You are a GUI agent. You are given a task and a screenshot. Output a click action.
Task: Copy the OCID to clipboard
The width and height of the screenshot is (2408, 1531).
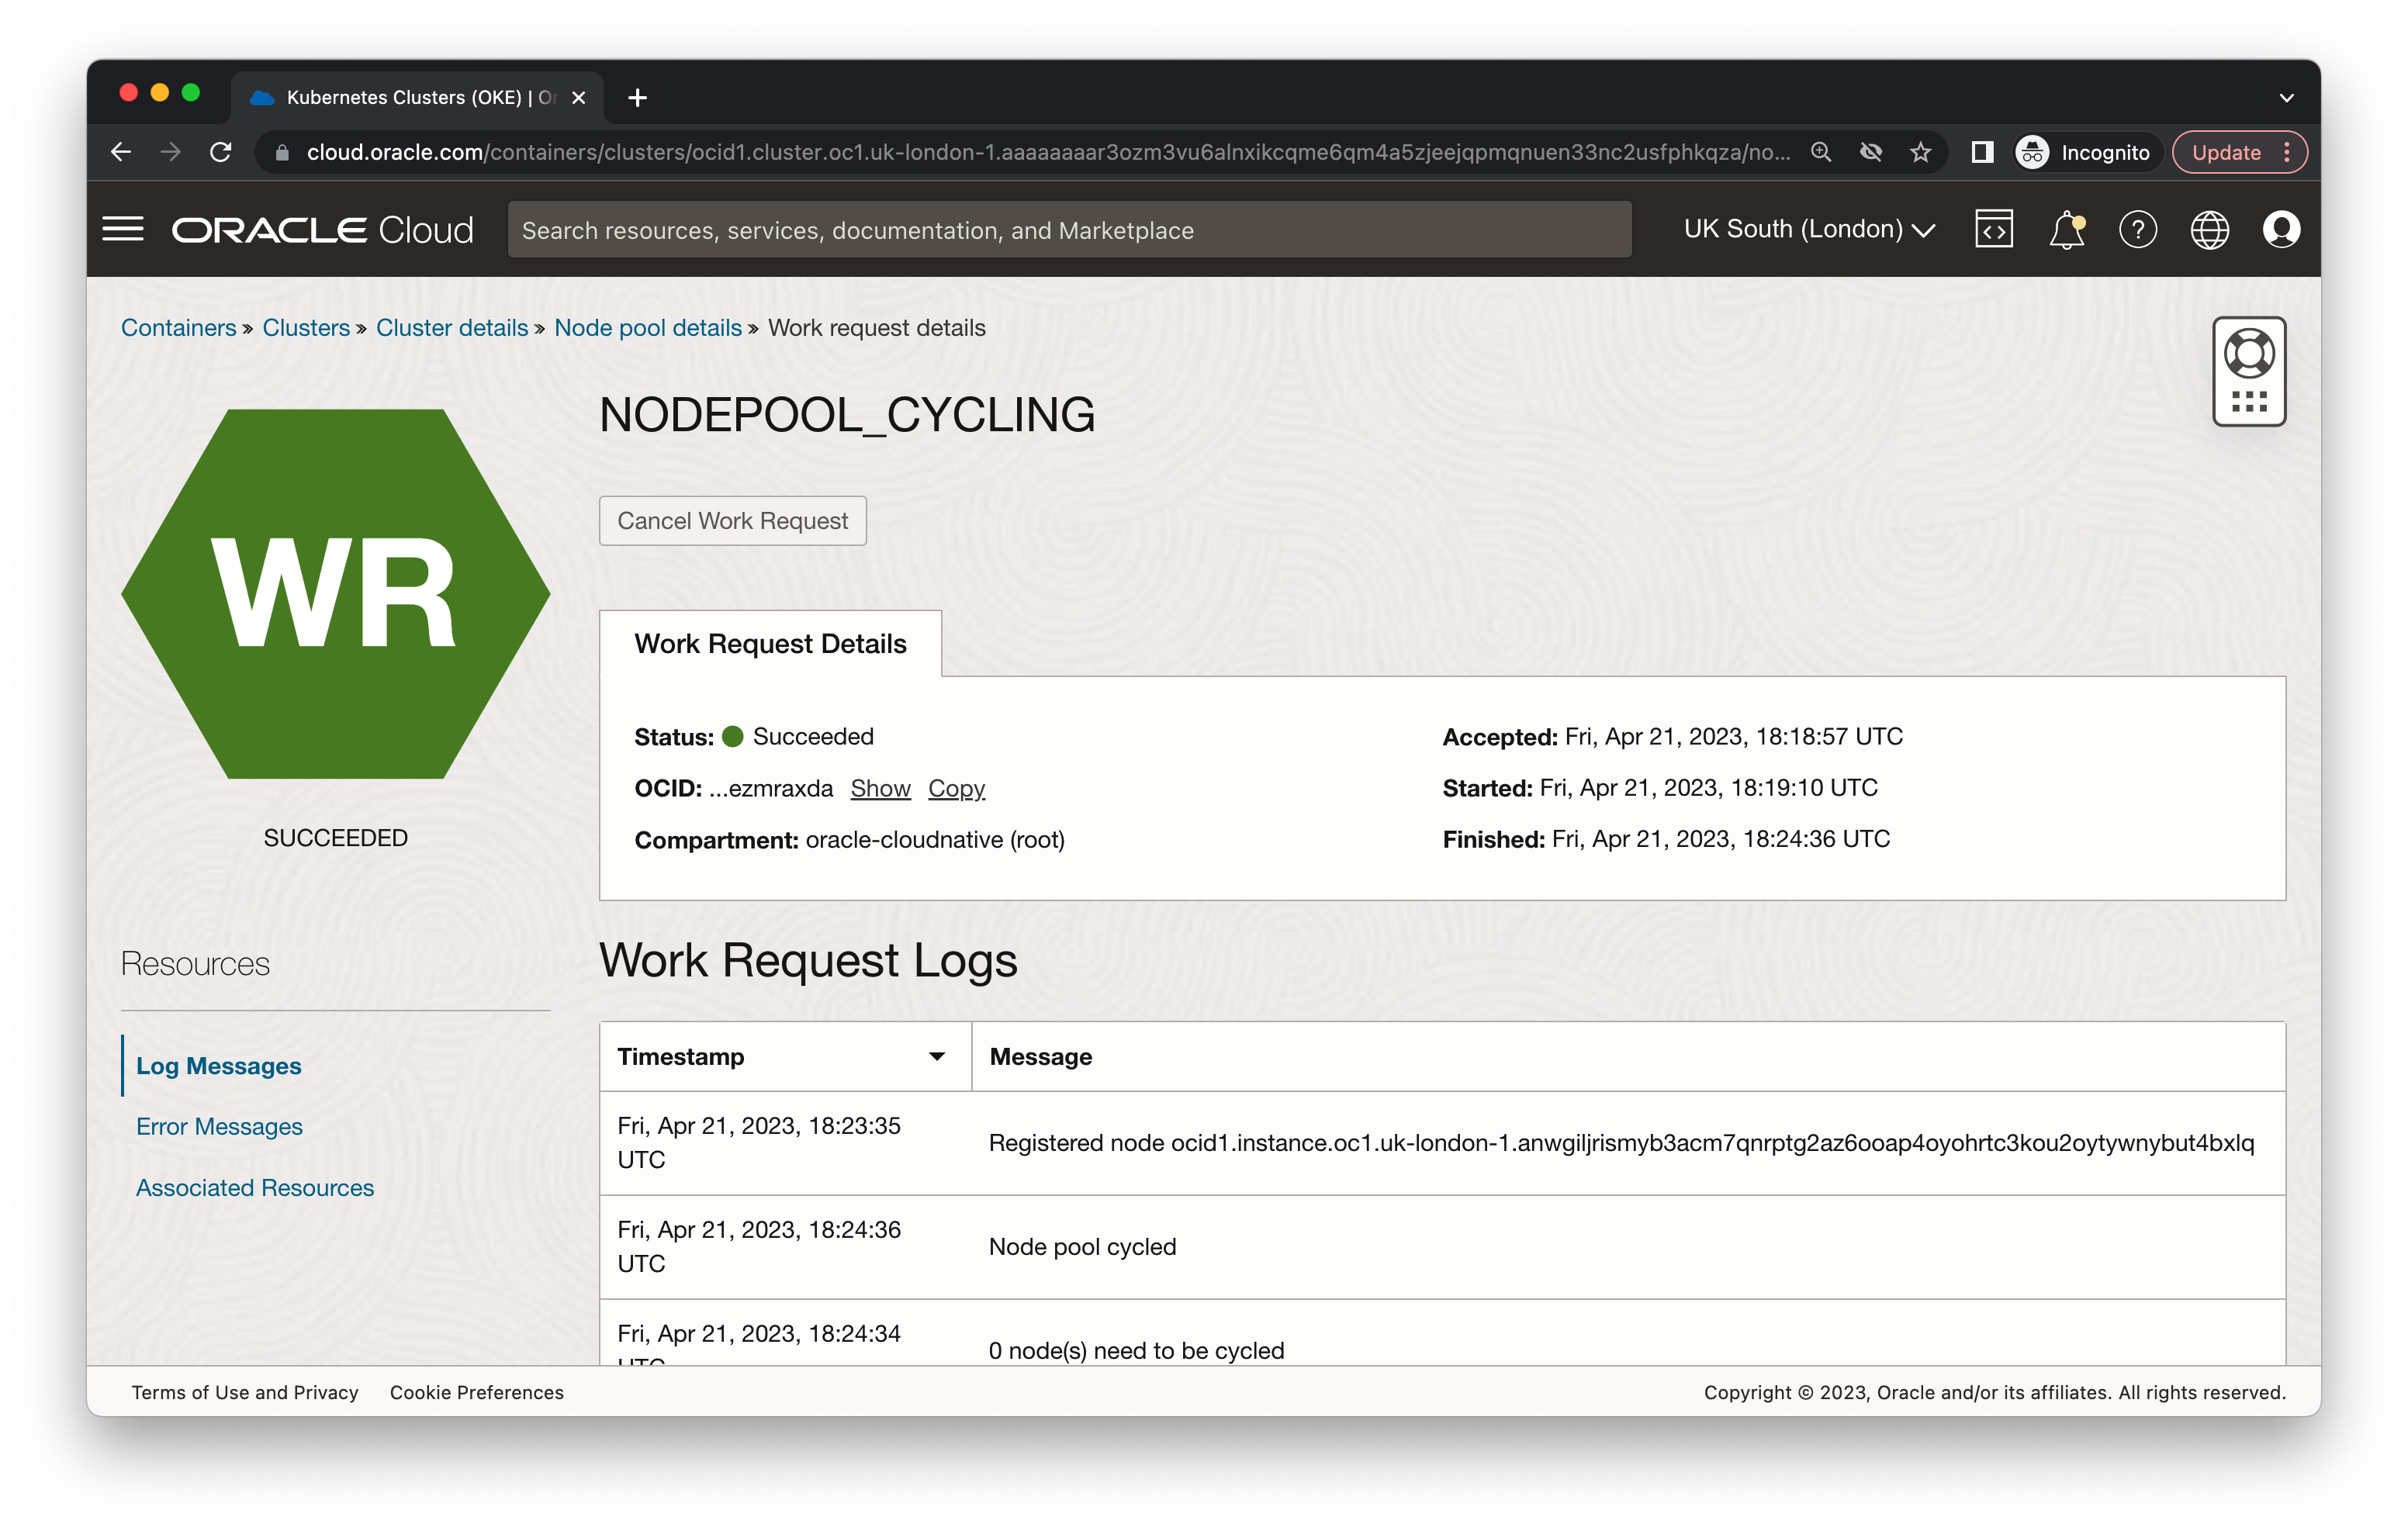[956, 788]
